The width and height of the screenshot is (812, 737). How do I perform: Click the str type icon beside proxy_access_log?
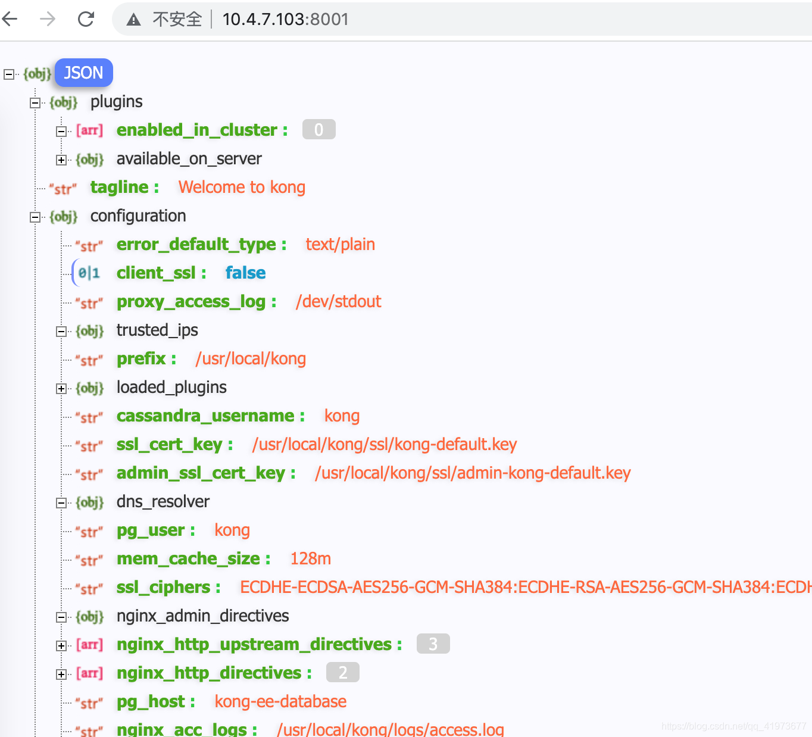89,303
